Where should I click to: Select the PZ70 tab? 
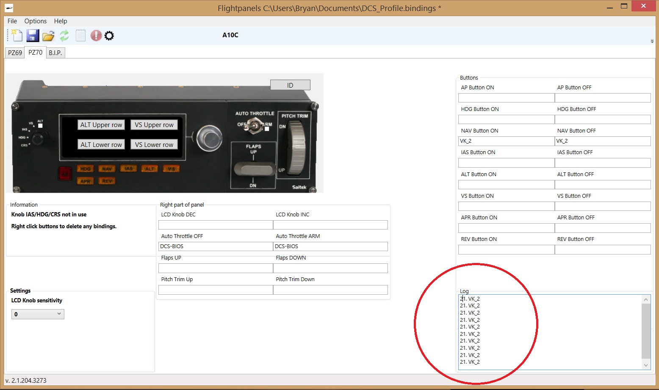(36, 53)
